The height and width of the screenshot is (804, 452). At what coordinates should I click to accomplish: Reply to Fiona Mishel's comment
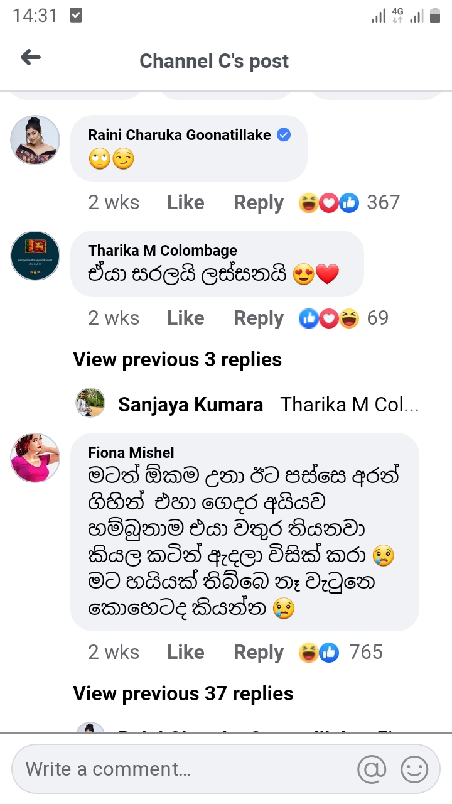[259, 652]
